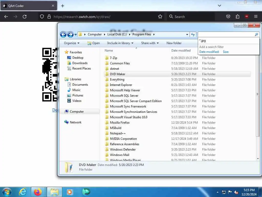Open Windows Media Player from taskbar
Viewport: 262px width, 197px height.
pos(70,192)
